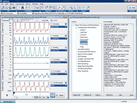The height and width of the screenshot is (103, 137).
Task: Click the Save file toolbar icon
Action: click(x=10, y=8)
